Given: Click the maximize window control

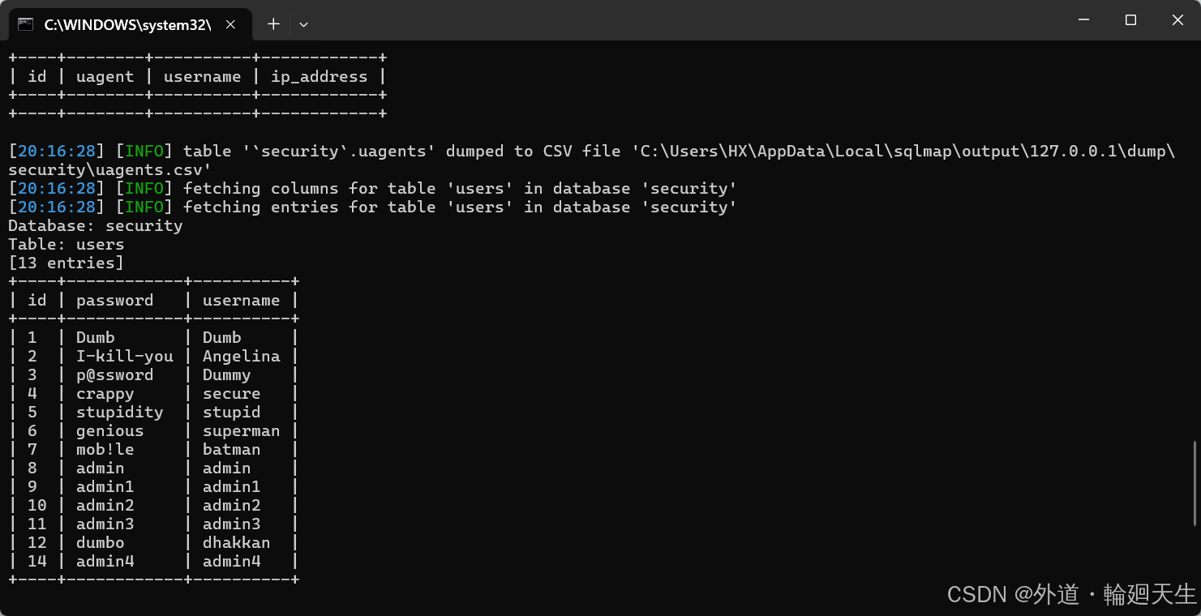Looking at the screenshot, I should [1130, 20].
